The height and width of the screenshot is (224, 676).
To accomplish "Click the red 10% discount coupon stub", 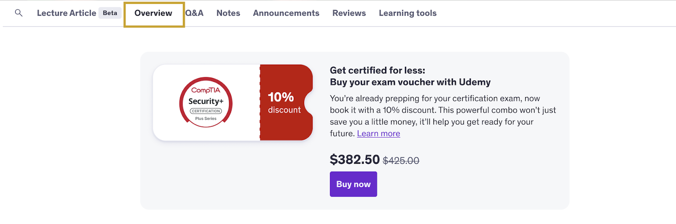I will pyautogui.click(x=286, y=103).
